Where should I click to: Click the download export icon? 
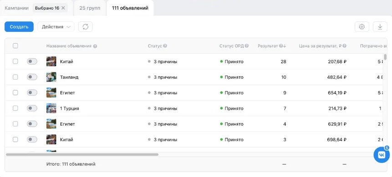380,27
